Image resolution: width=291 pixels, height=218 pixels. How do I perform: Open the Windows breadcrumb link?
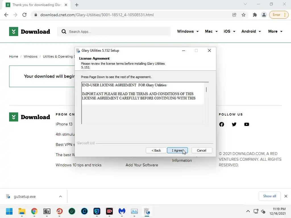click(x=30, y=56)
